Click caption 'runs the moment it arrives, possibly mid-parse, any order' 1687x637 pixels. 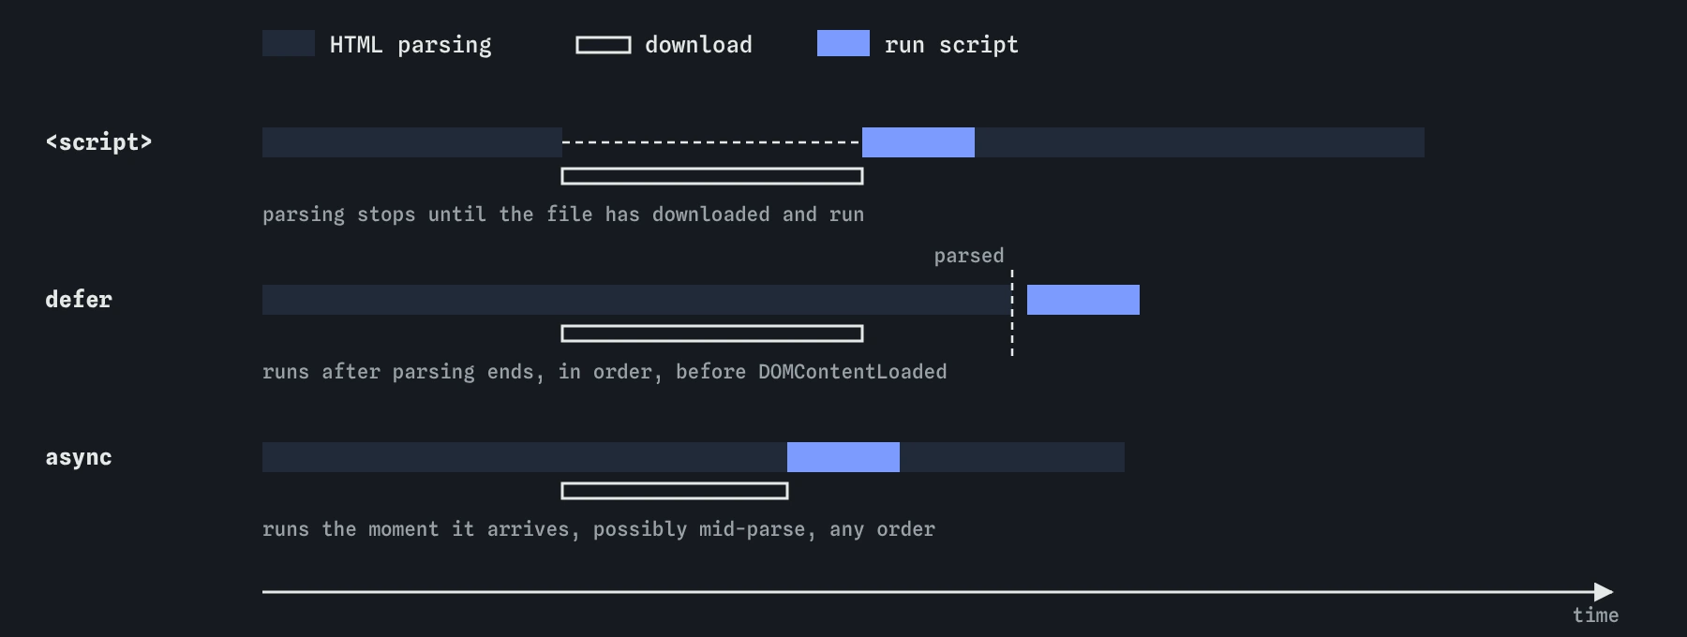599,529
